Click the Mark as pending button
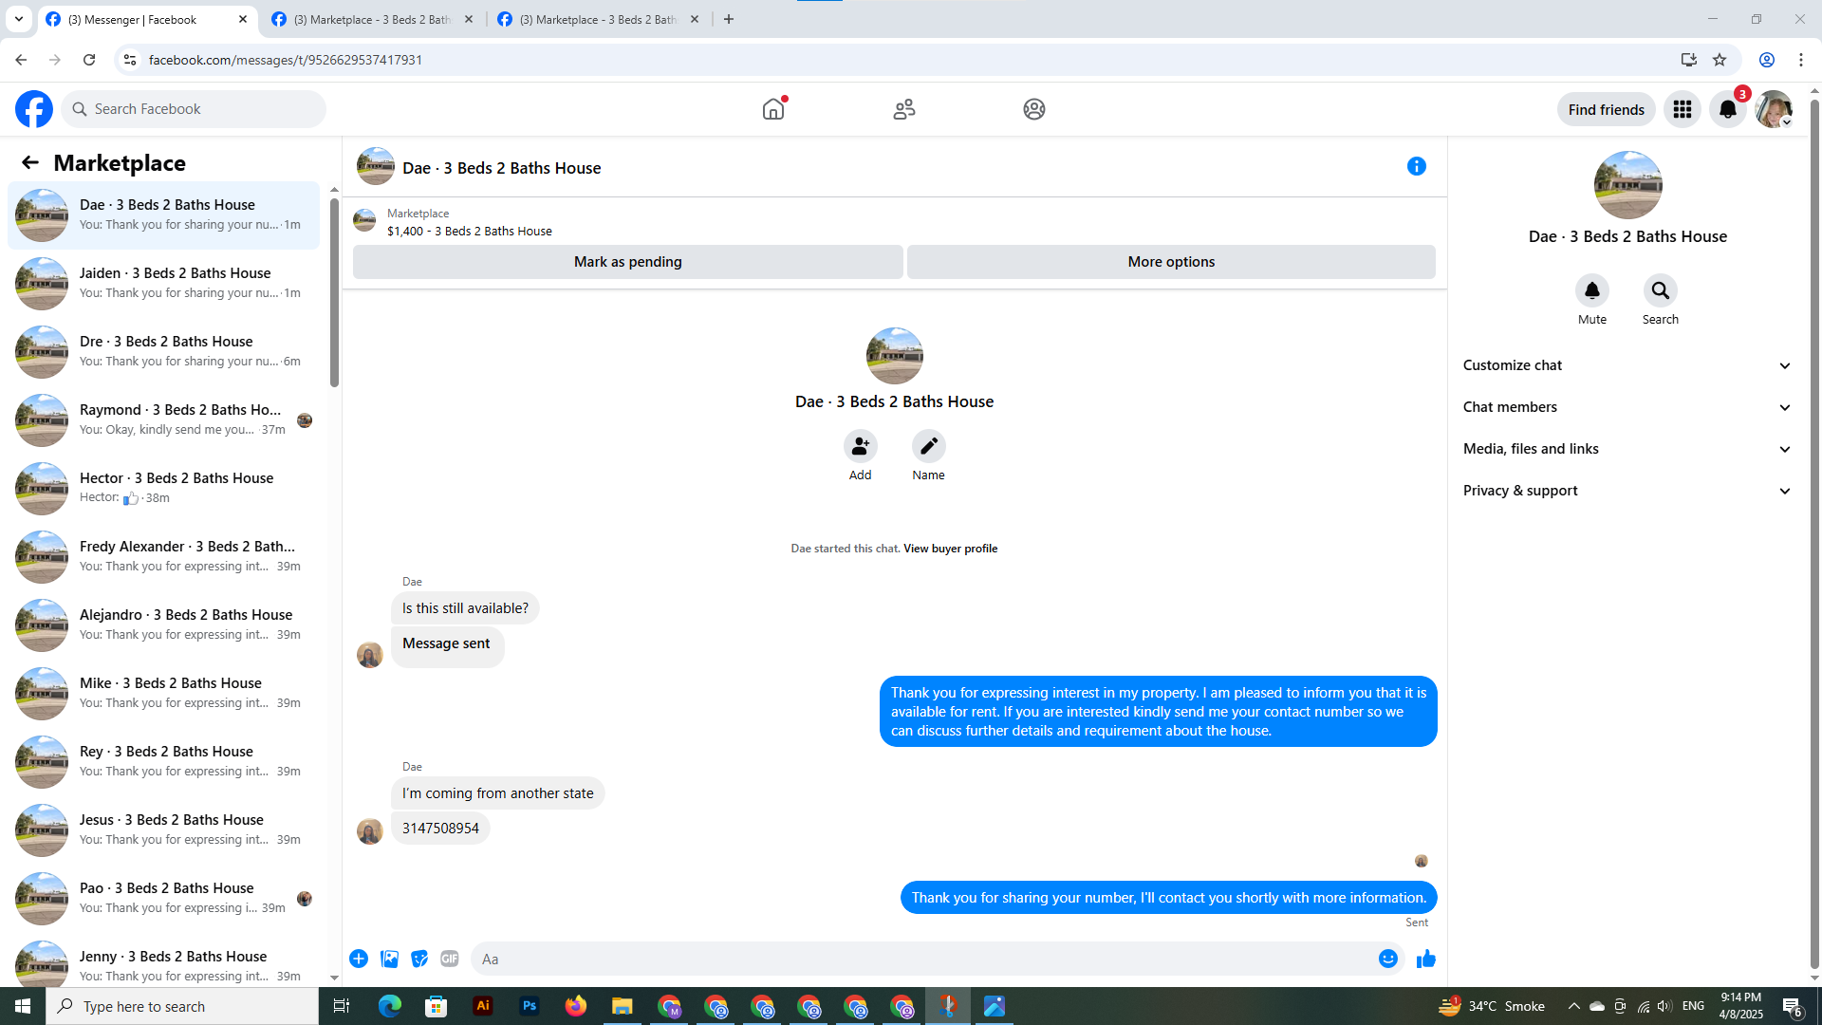The width and height of the screenshot is (1822, 1025). click(627, 262)
